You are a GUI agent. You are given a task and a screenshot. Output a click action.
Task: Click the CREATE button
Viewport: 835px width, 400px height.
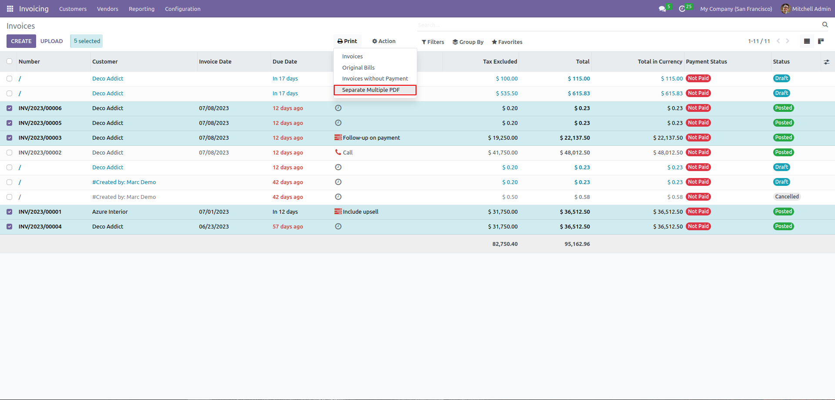coord(21,41)
